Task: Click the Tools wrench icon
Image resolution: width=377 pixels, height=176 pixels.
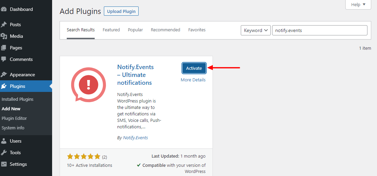Action: click(4, 153)
